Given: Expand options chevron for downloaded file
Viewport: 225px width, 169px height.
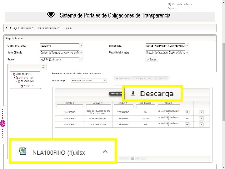Looking at the screenshot, I should (105, 152).
